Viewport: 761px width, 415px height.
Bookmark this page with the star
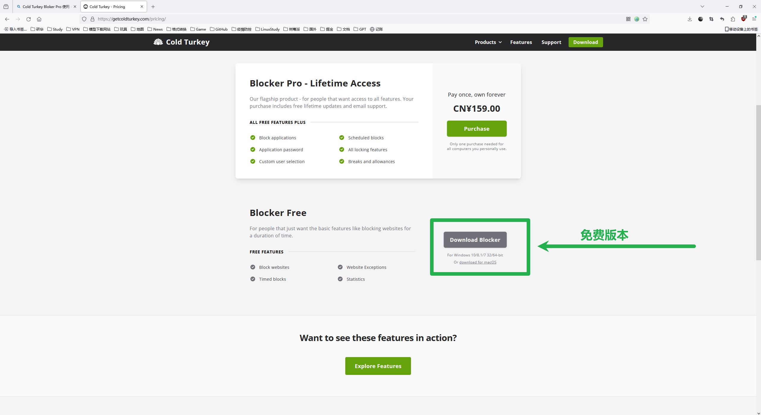click(645, 19)
